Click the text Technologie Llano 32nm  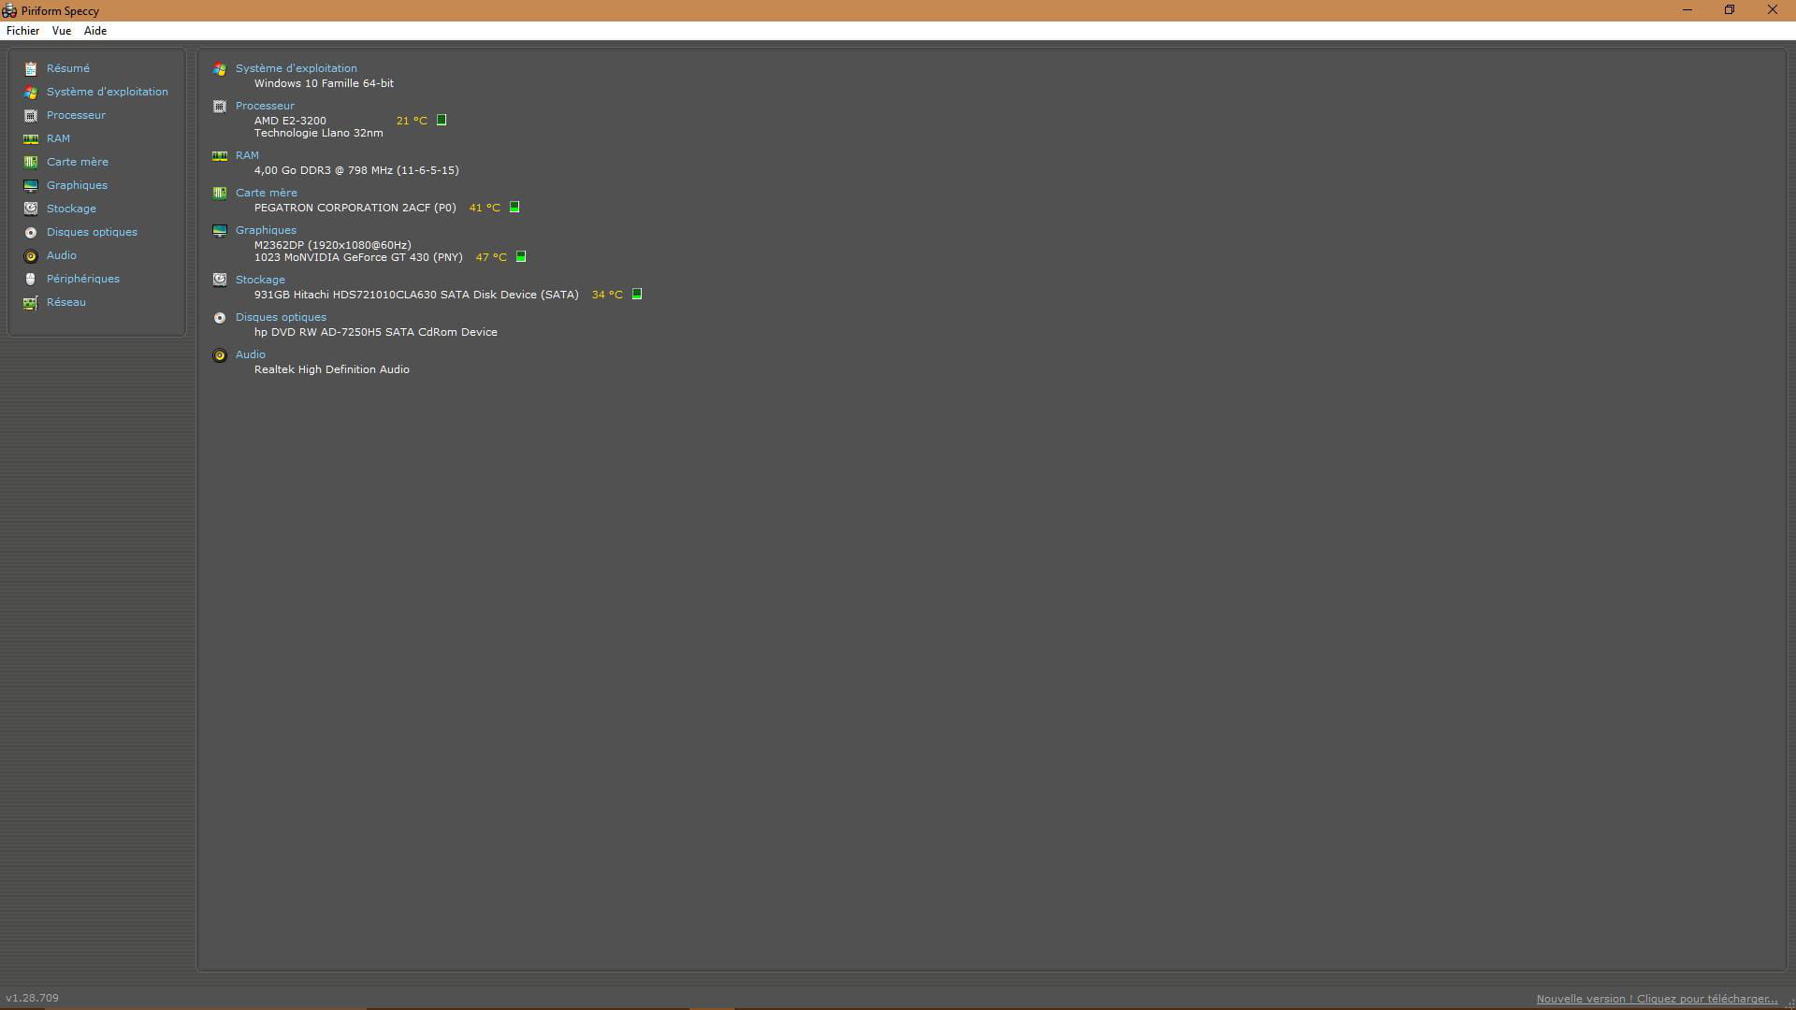pyautogui.click(x=318, y=133)
